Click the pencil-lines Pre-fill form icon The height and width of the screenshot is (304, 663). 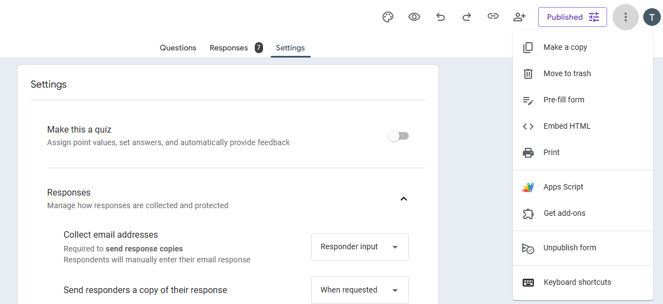click(528, 100)
